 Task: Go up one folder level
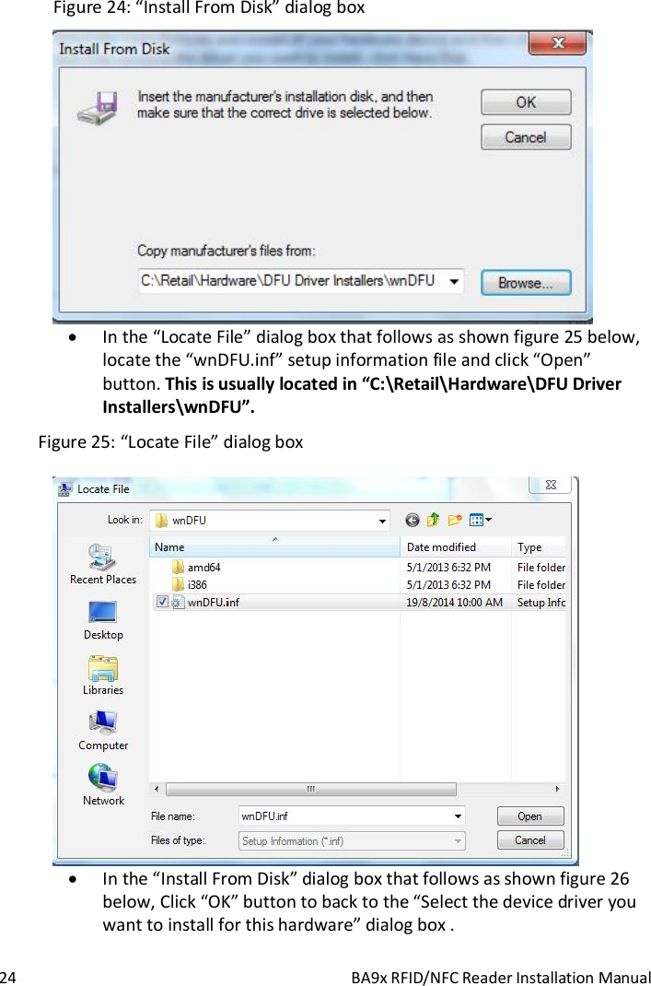(x=433, y=520)
